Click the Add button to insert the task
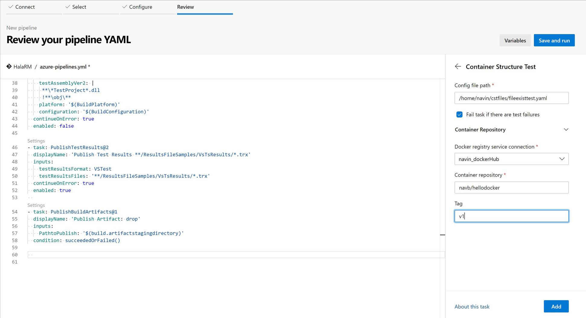 [x=556, y=306]
